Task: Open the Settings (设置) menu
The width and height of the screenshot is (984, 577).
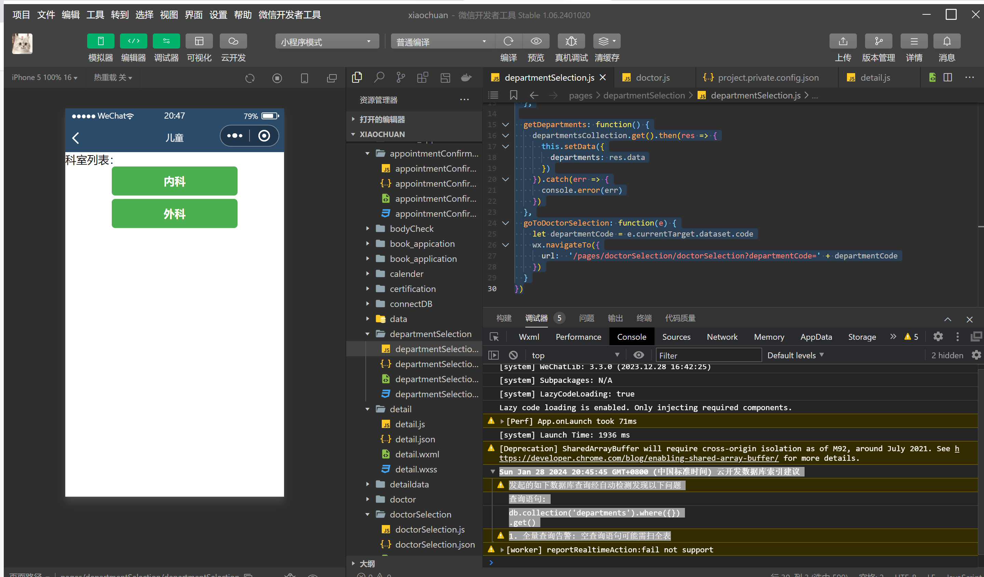Action: click(x=218, y=15)
